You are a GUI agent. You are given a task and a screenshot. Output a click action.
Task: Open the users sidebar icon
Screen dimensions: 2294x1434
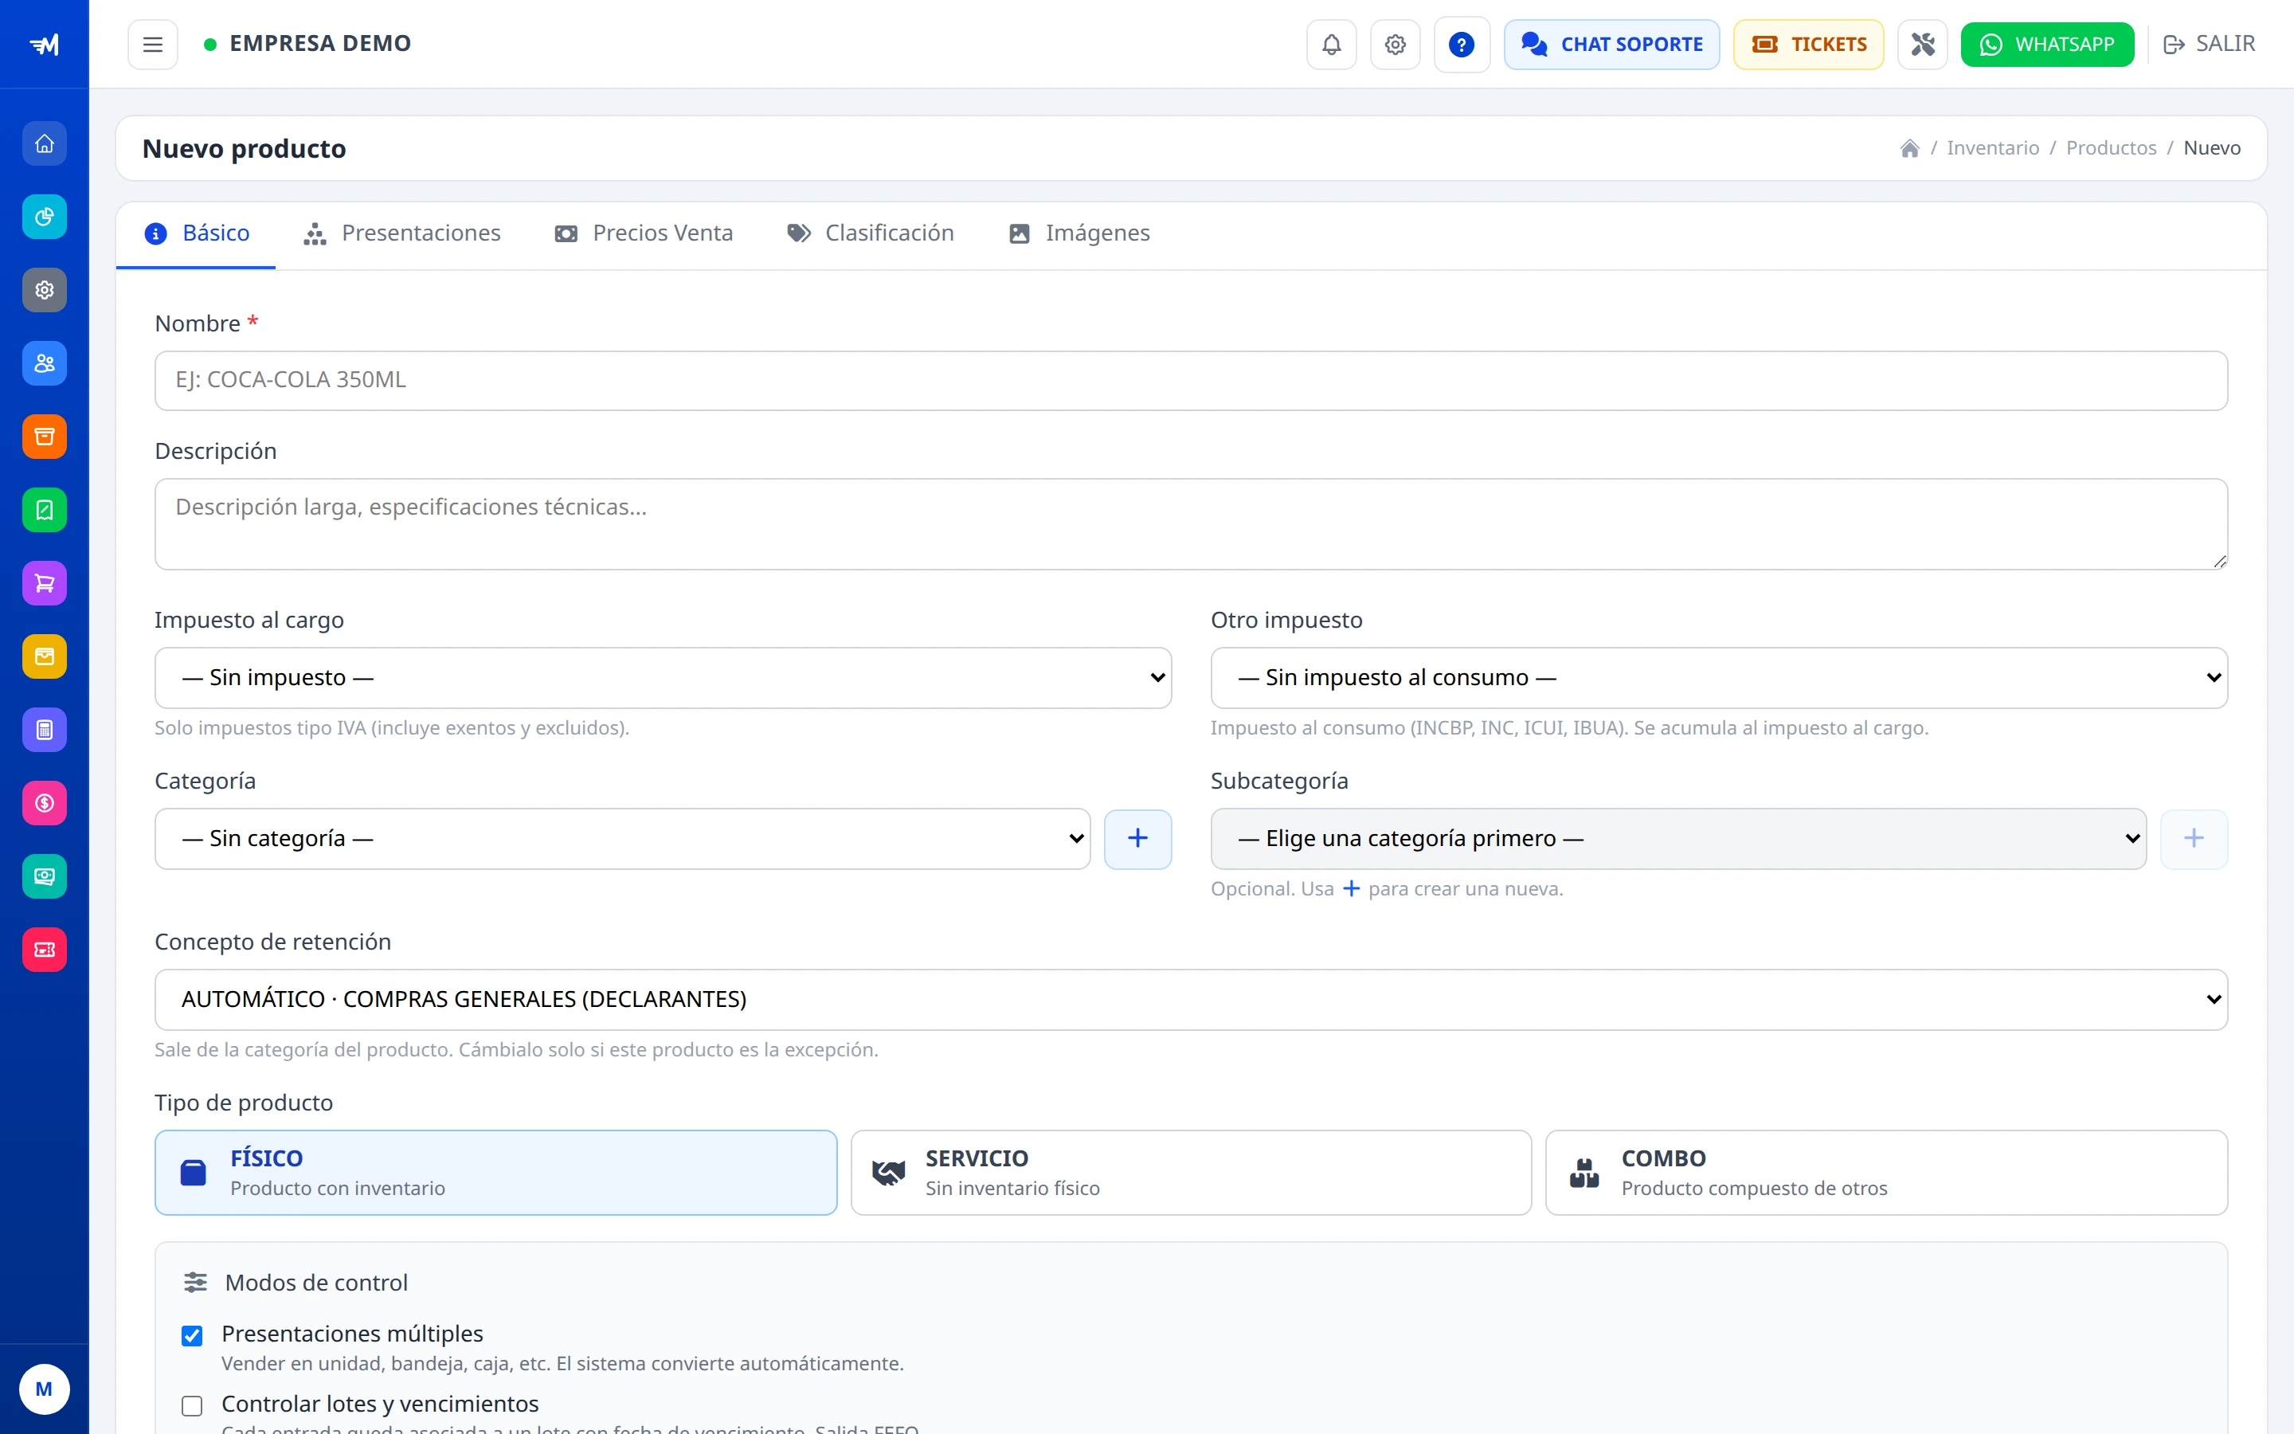(x=45, y=363)
